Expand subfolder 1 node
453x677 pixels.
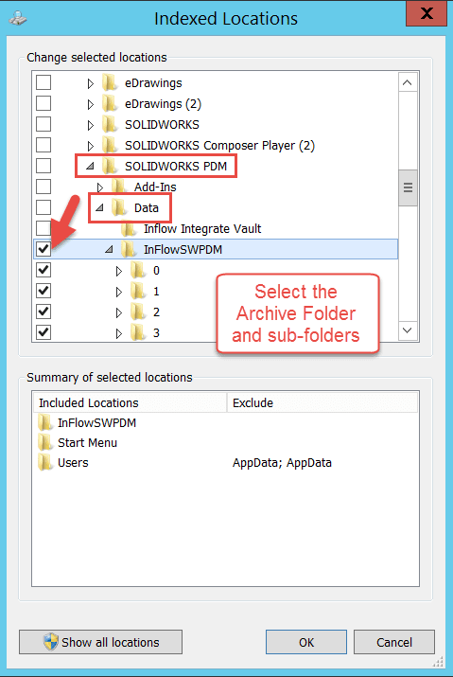[119, 292]
